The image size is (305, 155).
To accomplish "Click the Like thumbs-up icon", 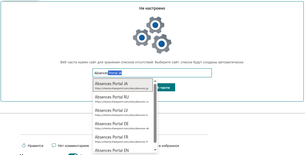I will click(24, 145).
